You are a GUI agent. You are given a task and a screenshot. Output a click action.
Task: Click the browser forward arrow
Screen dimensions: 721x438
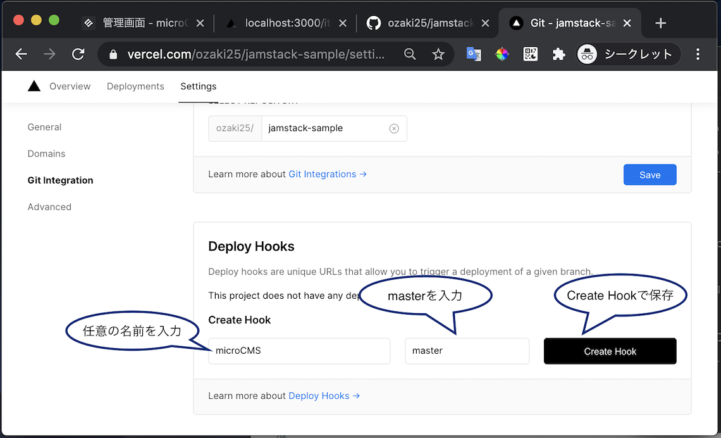49,54
